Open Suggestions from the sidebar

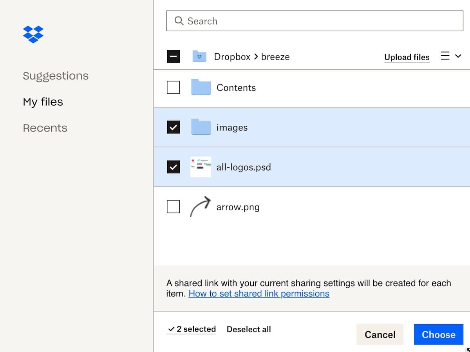tap(56, 76)
